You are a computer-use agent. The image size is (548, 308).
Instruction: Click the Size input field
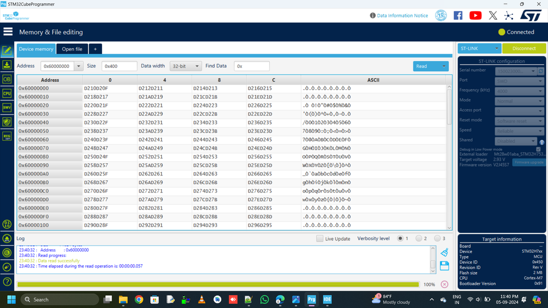(119, 66)
